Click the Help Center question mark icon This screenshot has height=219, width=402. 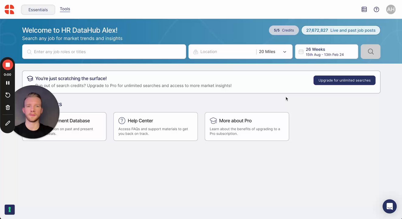coord(122,121)
